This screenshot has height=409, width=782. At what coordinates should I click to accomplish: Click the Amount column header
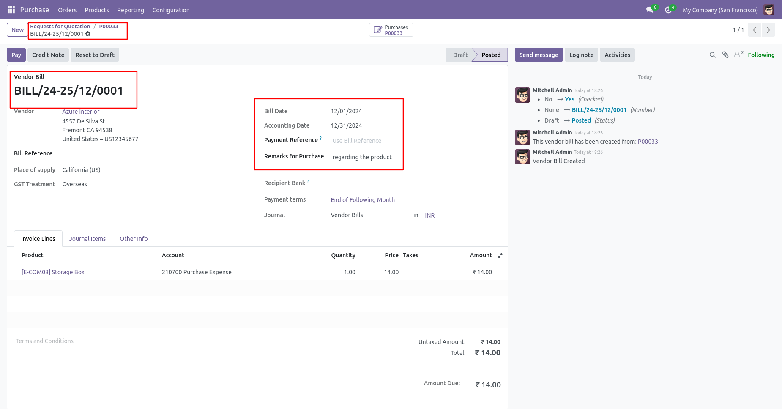(481, 255)
